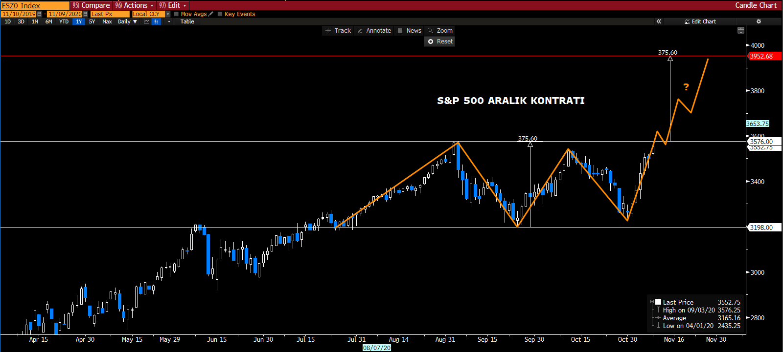The width and height of the screenshot is (783, 352).
Task: Expand the chart style dropdown arrow
Action: 169,21
